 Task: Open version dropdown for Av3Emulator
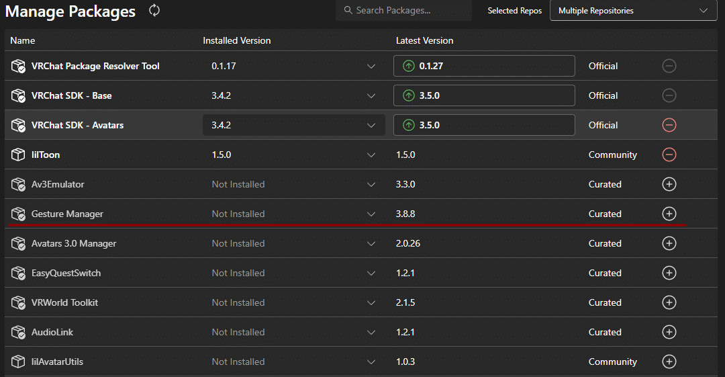[x=371, y=184]
